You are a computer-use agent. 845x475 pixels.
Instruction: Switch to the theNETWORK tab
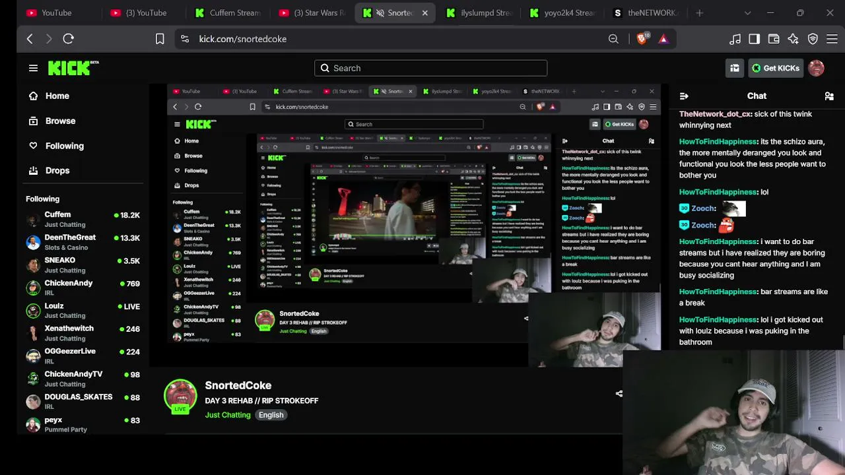646,13
